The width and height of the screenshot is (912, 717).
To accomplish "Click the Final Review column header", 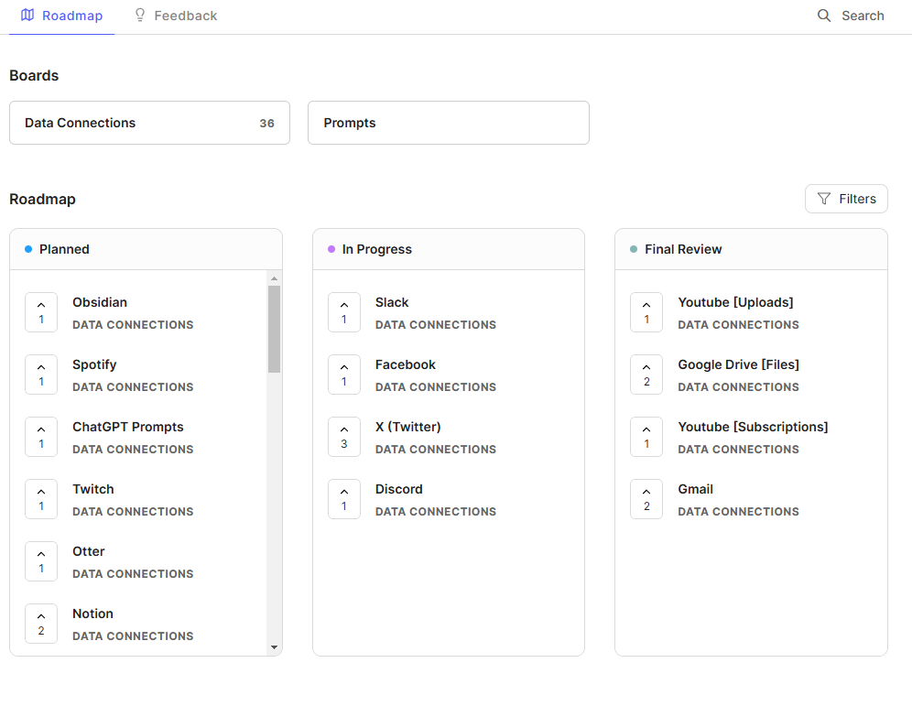I will (751, 249).
